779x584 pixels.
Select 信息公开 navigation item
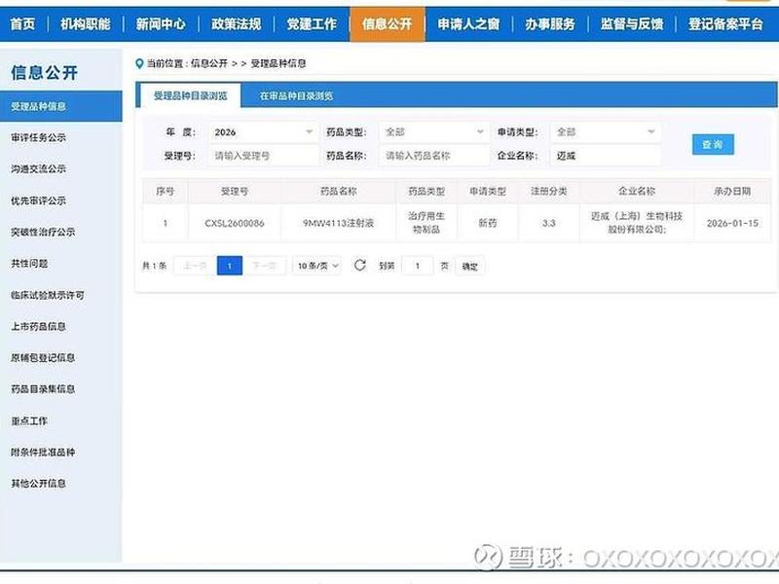(388, 23)
